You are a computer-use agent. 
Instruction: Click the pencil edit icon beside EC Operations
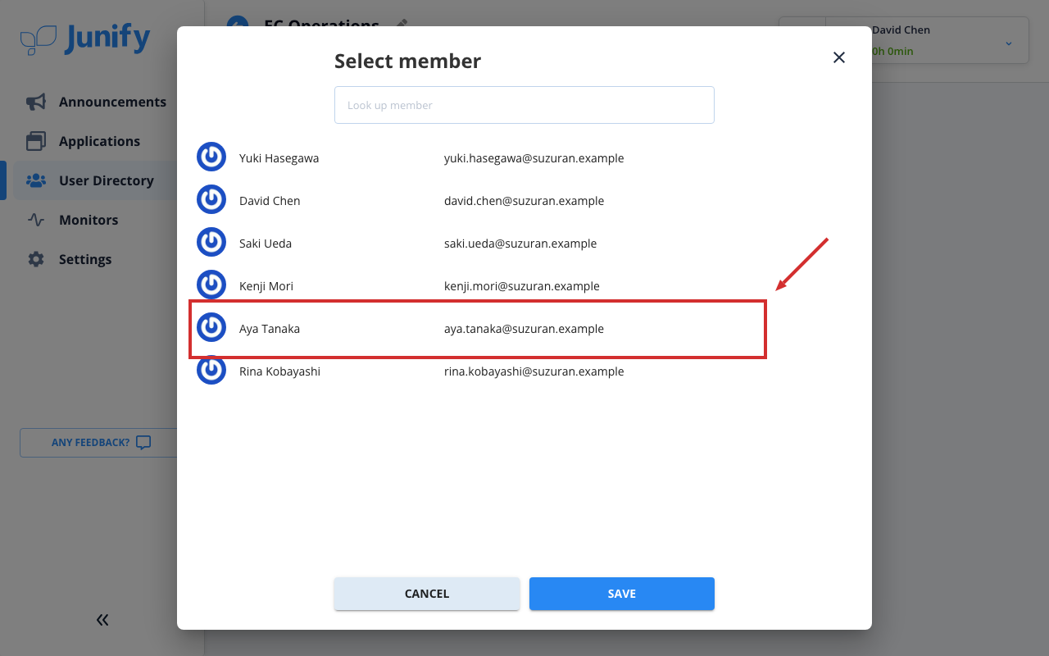tap(401, 24)
